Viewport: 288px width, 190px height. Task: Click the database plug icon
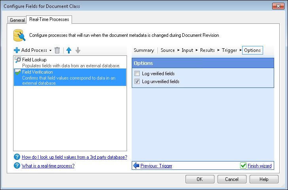(19, 35)
